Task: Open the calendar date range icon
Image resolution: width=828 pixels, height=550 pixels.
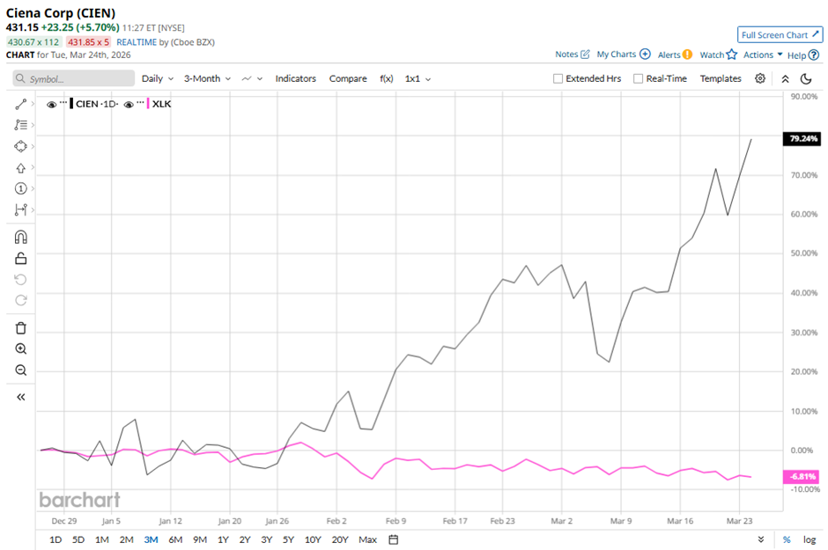Action: [x=394, y=539]
